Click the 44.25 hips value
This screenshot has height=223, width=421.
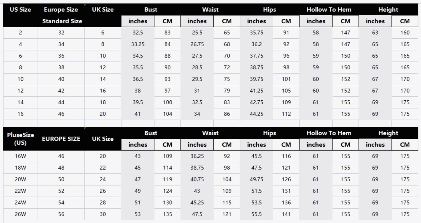[x=257, y=114]
